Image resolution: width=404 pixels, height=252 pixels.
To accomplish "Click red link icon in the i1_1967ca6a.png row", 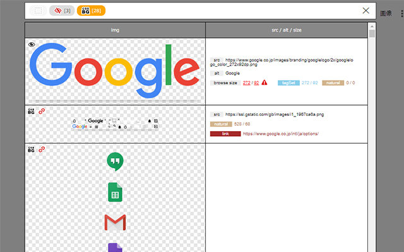I will [42, 111].
